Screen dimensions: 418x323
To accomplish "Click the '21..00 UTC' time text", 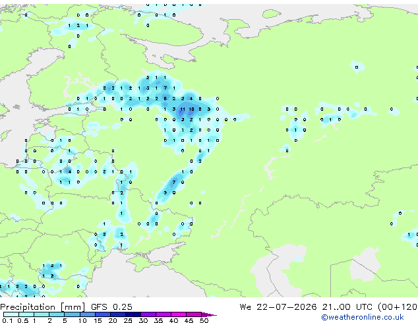I will pyautogui.click(x=347, y=307).
